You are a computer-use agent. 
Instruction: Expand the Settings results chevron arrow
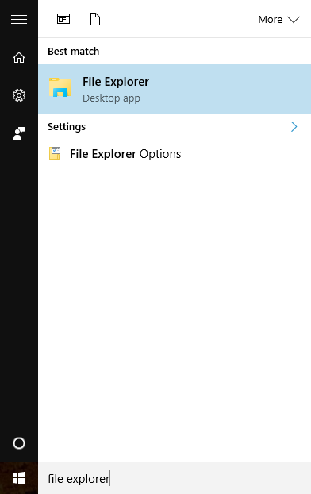(x=294, y=126)
